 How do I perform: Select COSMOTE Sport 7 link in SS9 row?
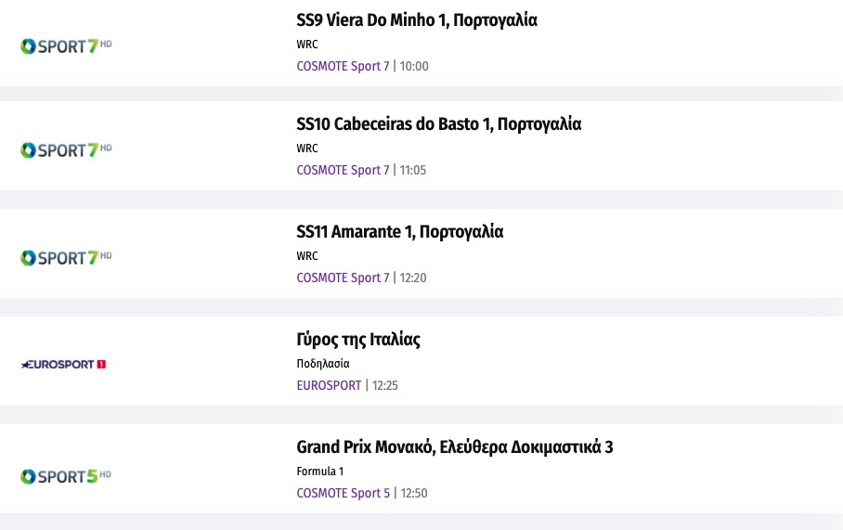pos(343,66)
